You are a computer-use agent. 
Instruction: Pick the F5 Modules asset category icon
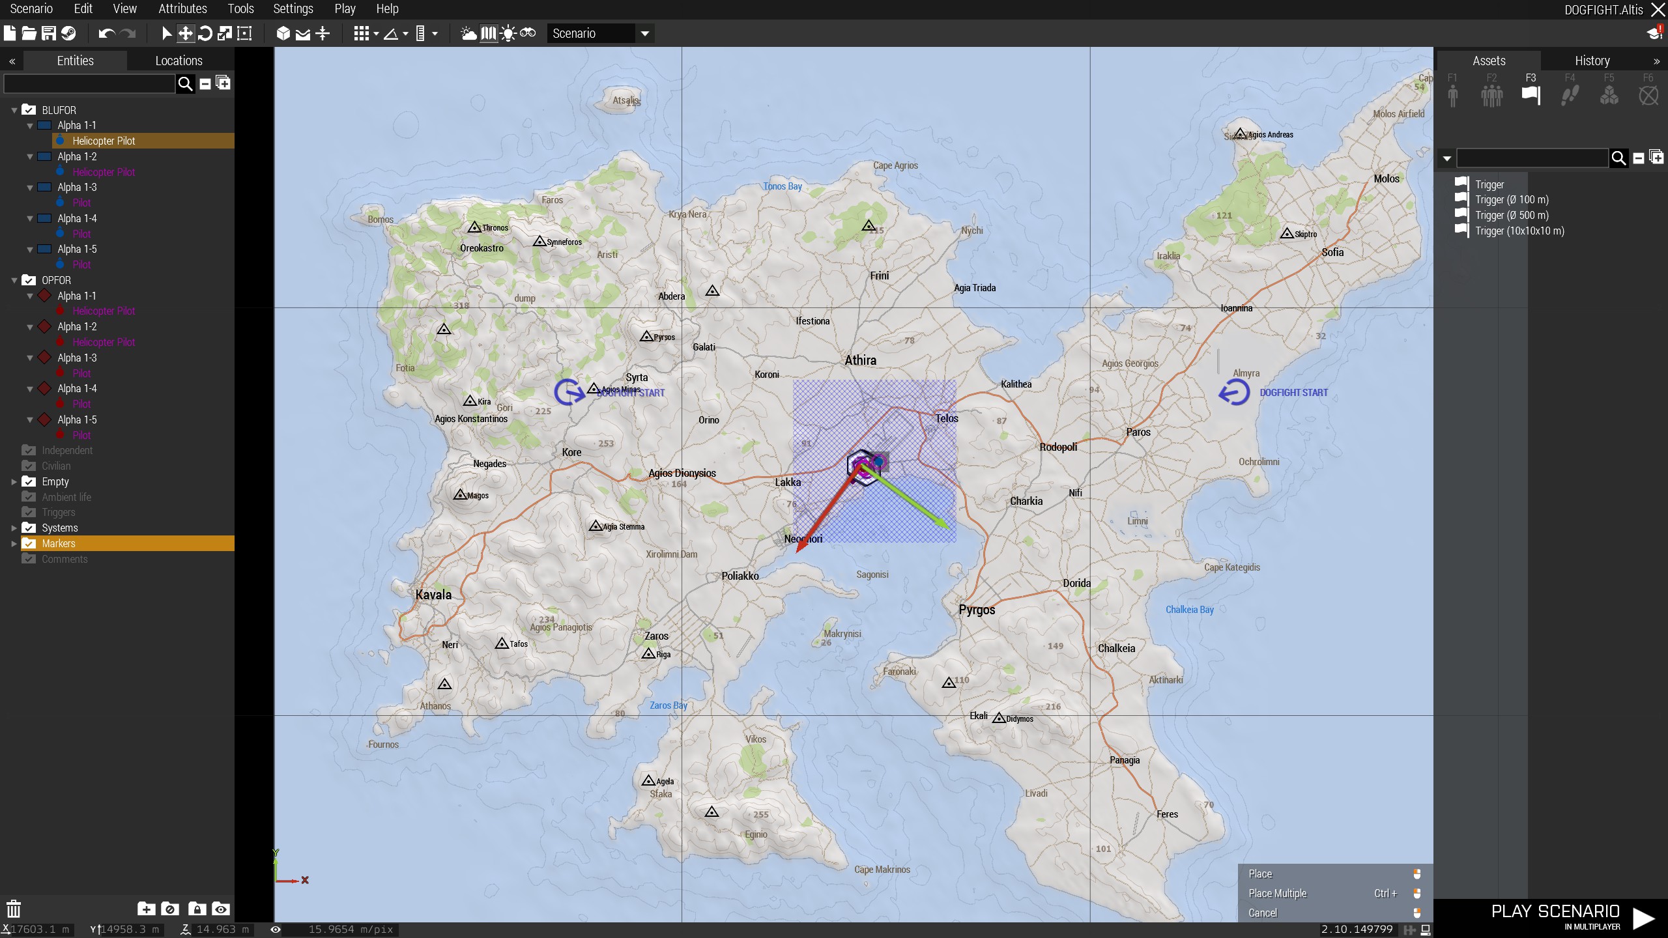[x=1609, y=95]
